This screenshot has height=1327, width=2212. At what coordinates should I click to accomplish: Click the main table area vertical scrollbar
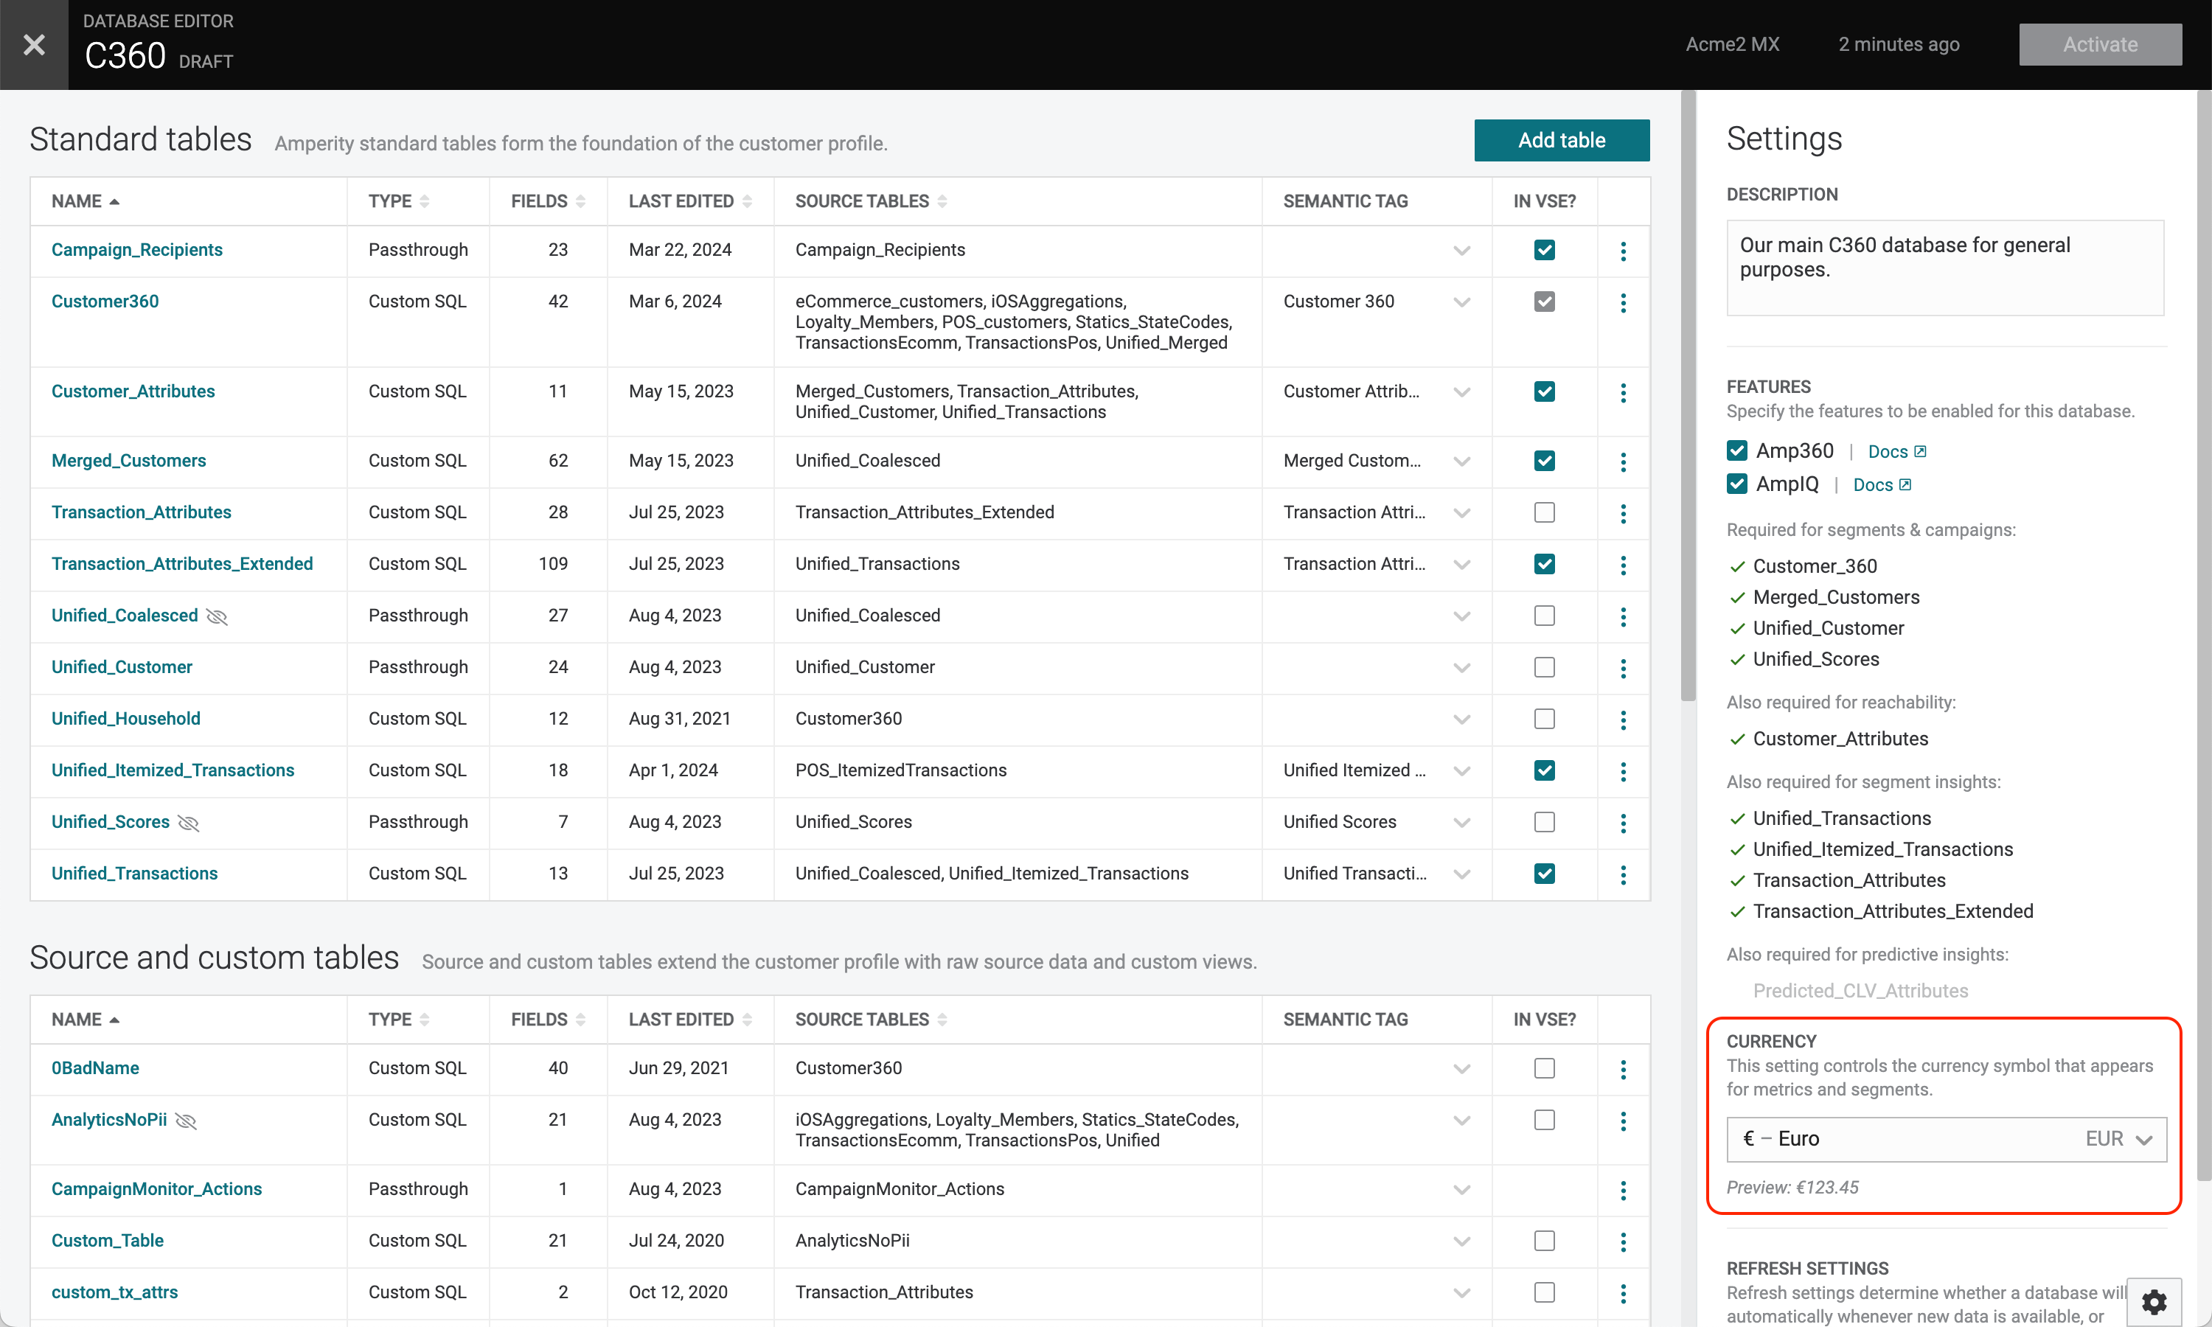[1688, 396]
